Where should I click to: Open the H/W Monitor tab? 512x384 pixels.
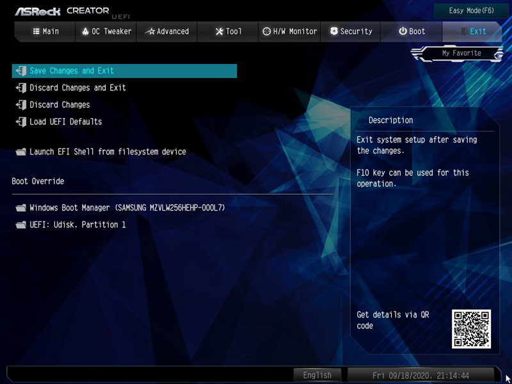tap(289, 31)
